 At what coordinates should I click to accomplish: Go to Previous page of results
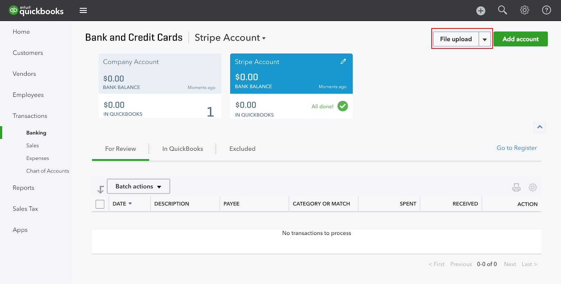pos(461,264)
